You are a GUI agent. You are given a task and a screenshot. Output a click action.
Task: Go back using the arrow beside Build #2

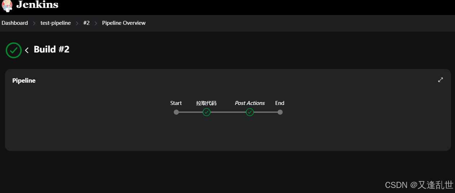click(27, 50)
